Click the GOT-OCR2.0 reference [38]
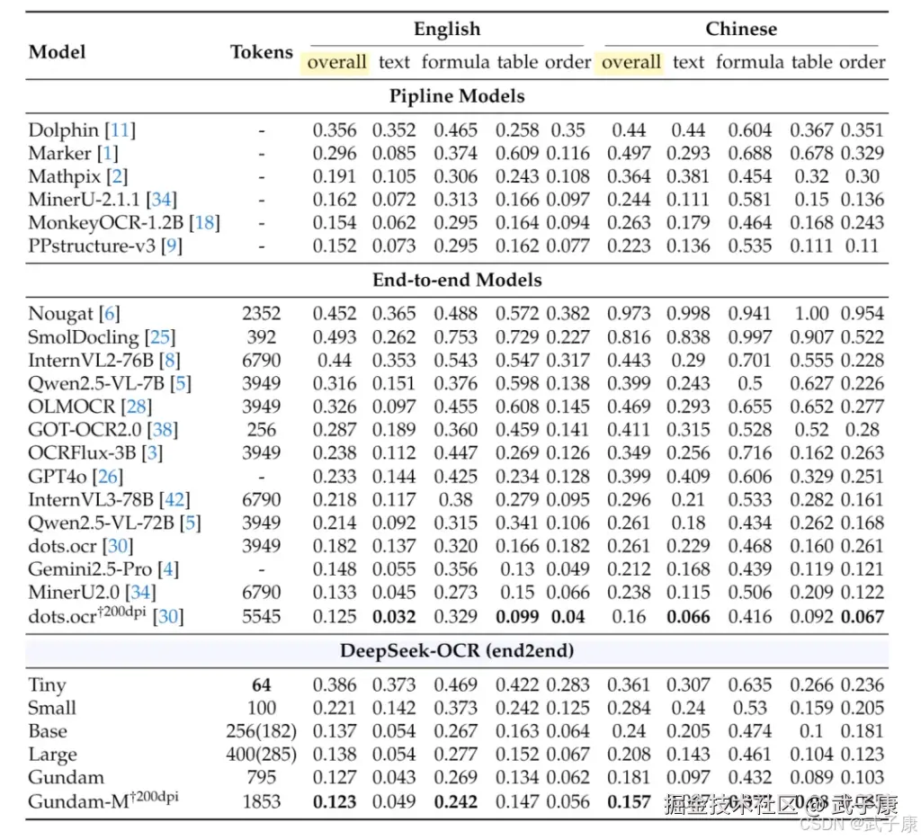This screenshot has height=840, width=921. click(164, 430)
